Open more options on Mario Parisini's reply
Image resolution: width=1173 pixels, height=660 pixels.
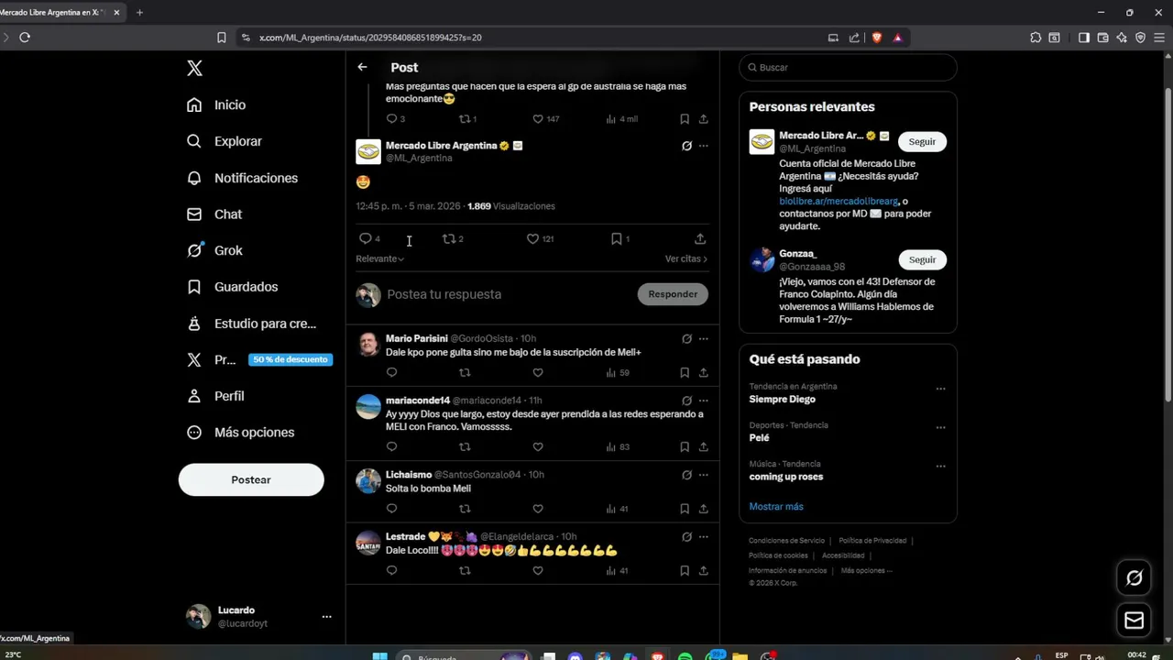[703, 338]
